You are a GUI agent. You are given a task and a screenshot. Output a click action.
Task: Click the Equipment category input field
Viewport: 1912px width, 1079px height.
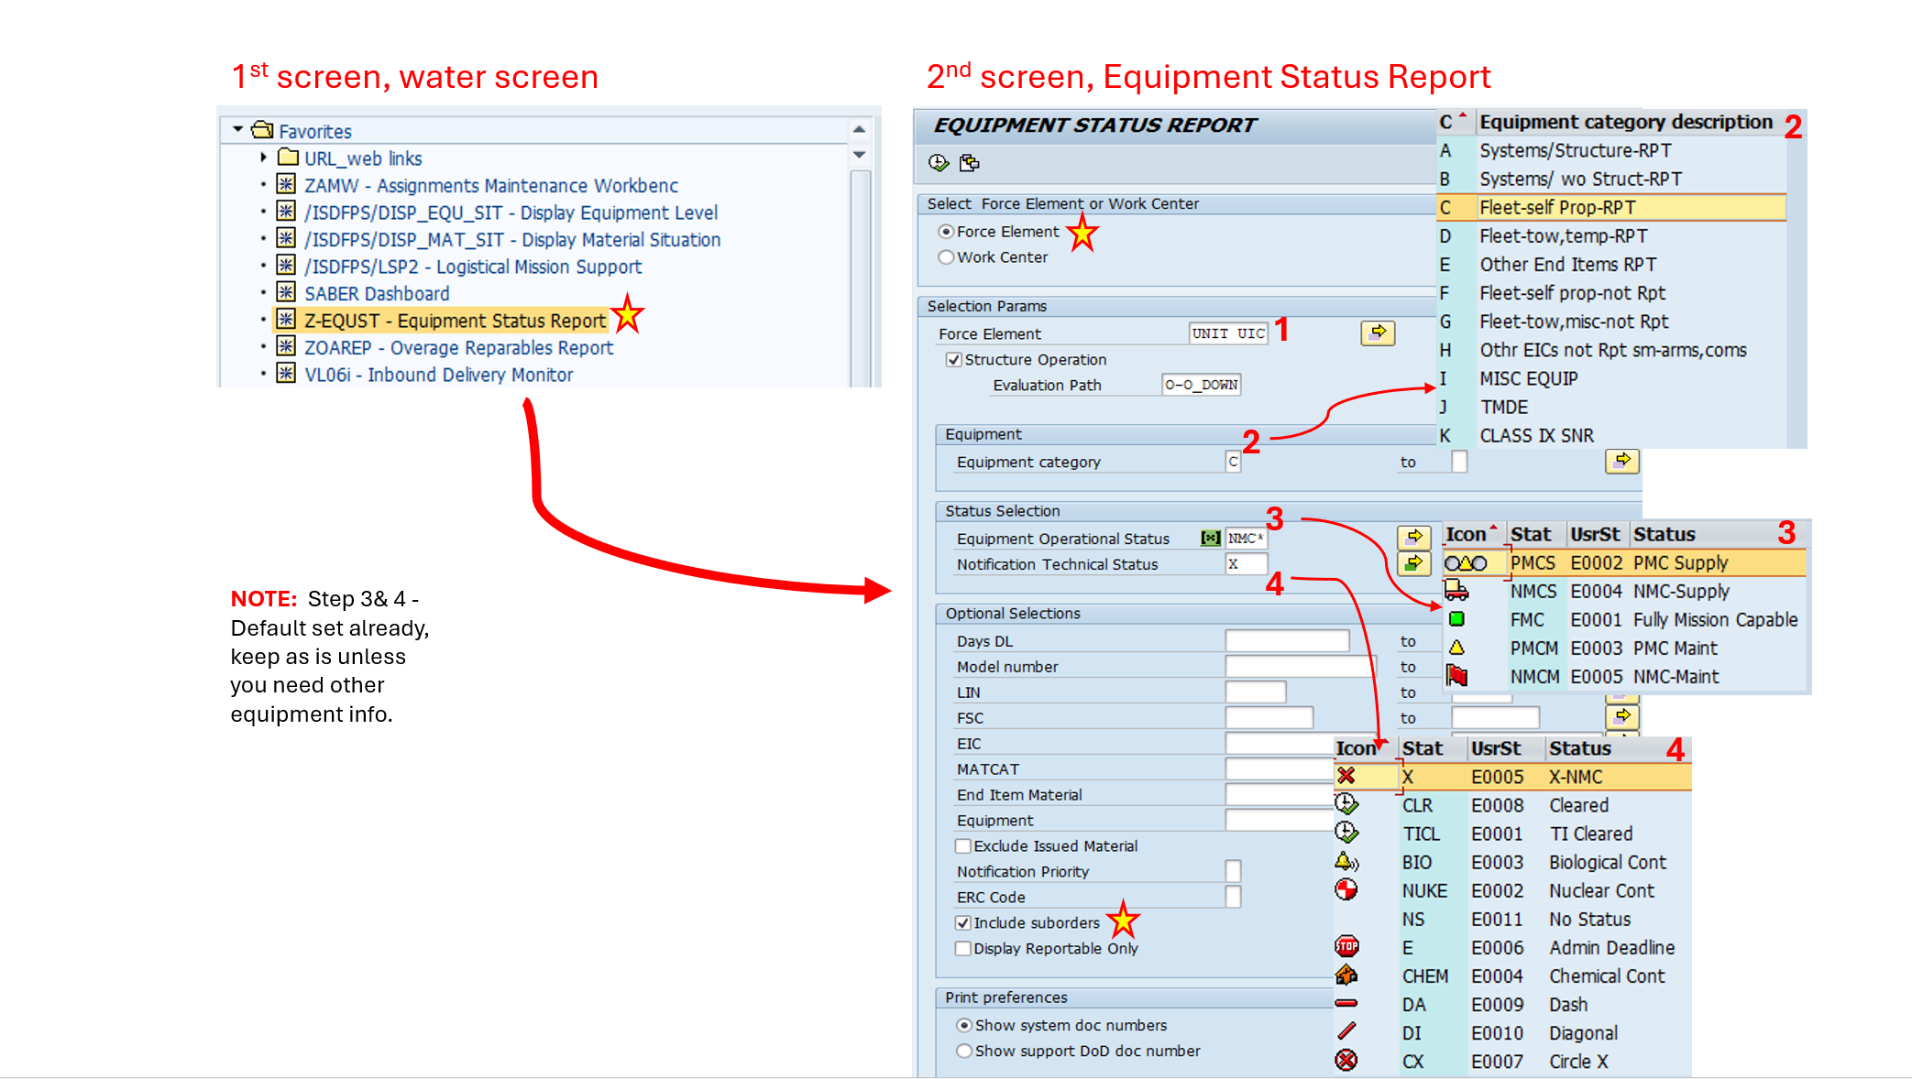1233,462
